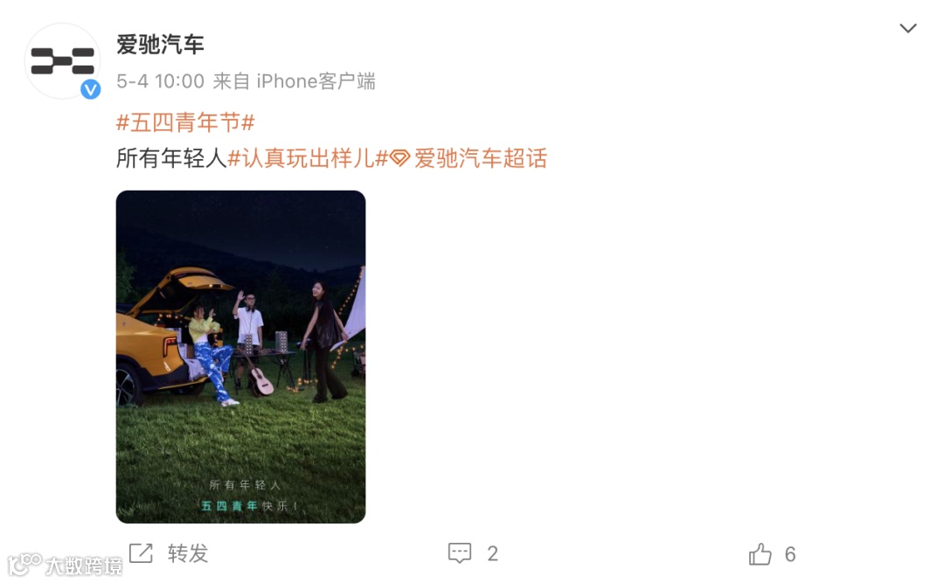
Task: Click the post text 所有年轻人
Action: (171, 158)
